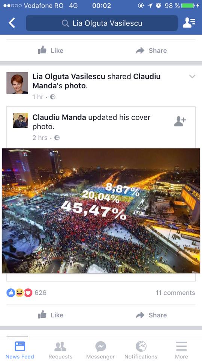
Task: Like the previous post at top
Action: tap(51, 50)
